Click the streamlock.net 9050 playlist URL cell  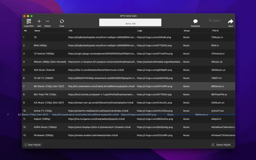(x=102, y=78)
